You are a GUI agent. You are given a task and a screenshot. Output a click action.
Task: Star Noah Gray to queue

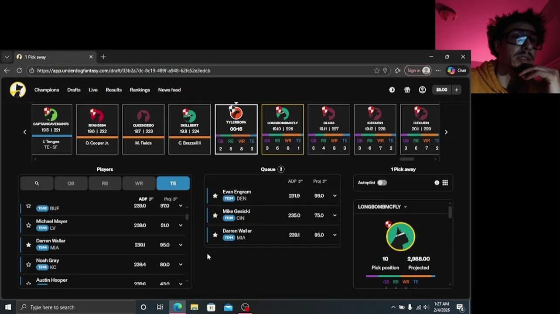click(x=29, y=264)
